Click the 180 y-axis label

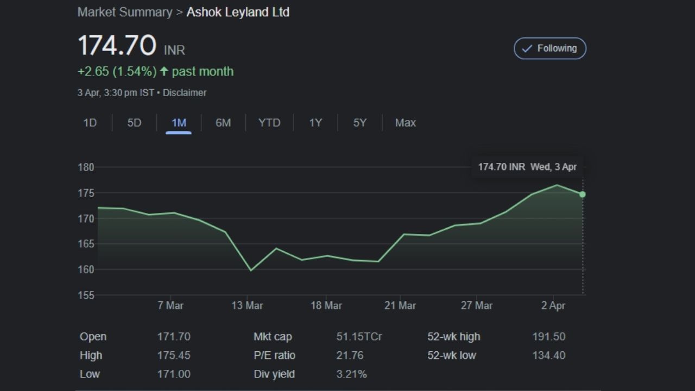point(86,167)
